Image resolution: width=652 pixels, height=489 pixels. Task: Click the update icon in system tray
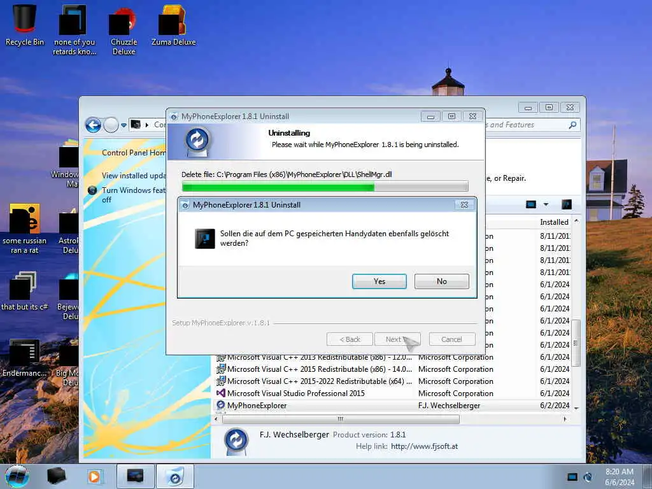coord(588,477)
